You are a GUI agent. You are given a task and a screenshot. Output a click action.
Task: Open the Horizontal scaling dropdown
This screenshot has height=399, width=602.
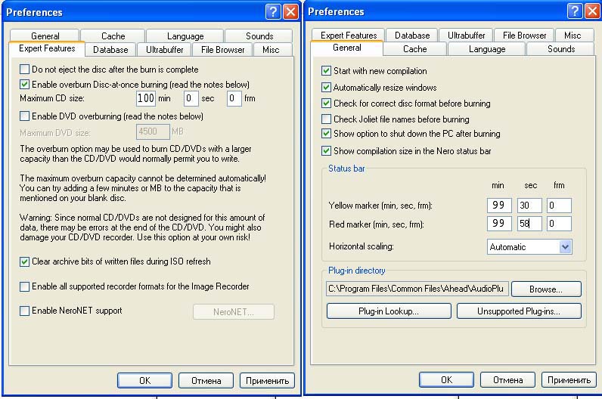pos(564,247)
